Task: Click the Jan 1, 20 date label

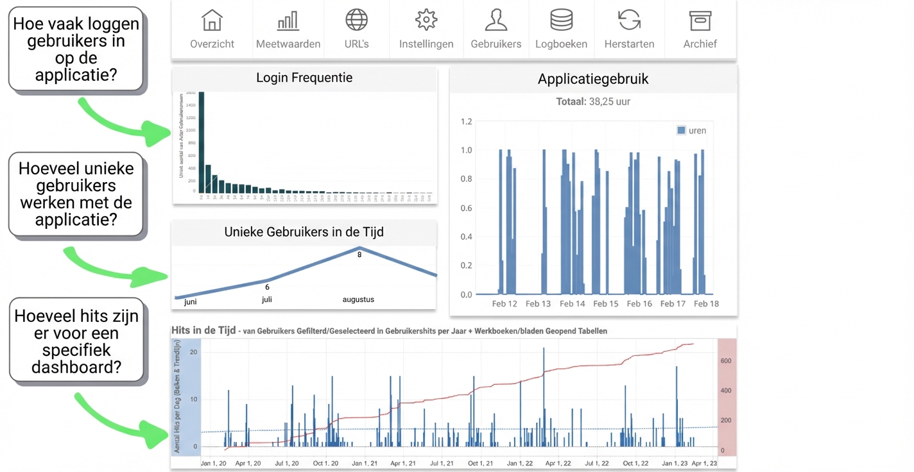Action: [213, 463]
